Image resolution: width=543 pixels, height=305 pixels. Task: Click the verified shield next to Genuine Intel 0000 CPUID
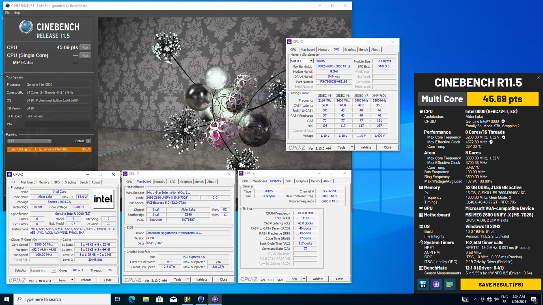(503, 121)
